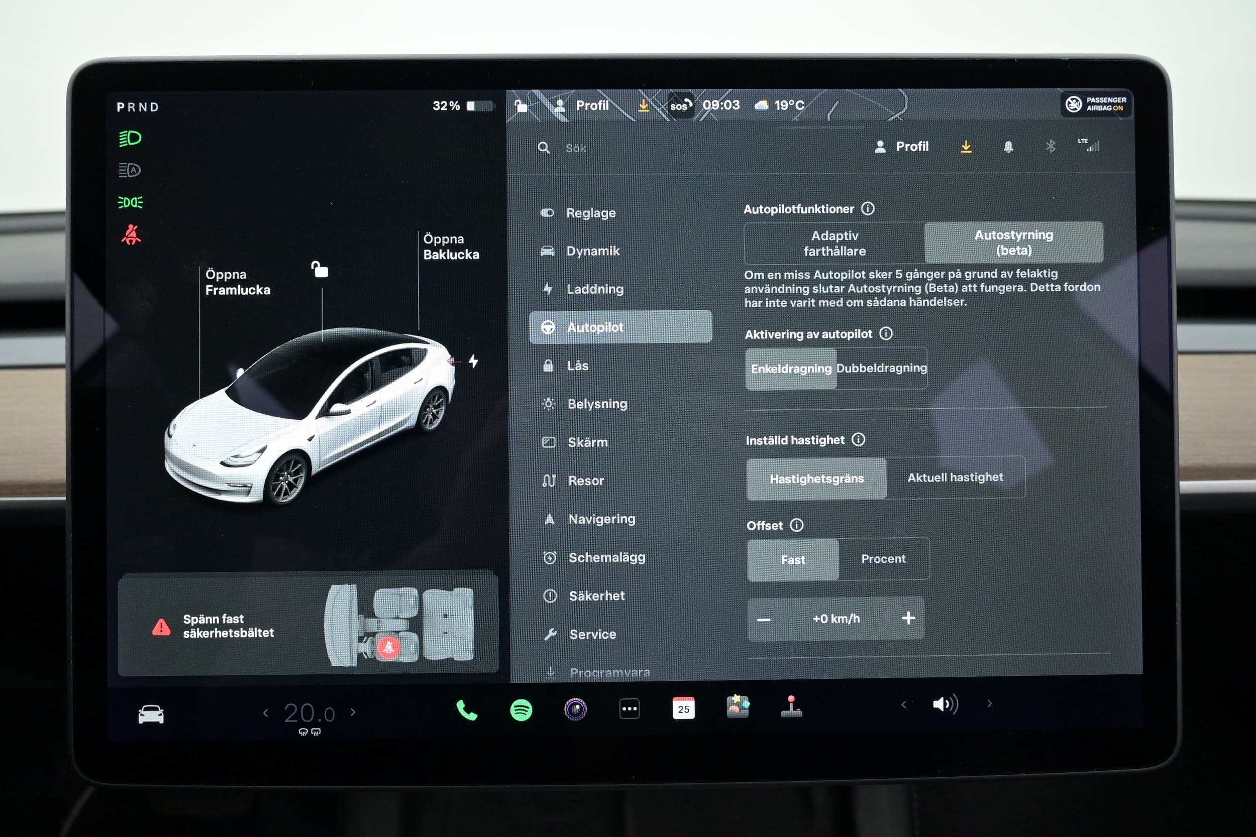Viewport: 1256px width, 837px height.
Task: Open the arcade joystick app
Action: point(791,707)
